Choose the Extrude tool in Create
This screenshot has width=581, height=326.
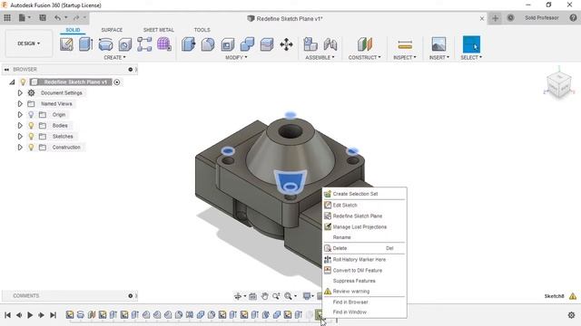click(86, 44)
